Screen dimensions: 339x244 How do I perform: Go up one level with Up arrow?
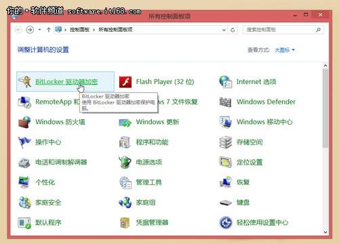pyautogui.click(x=48, y=30)
